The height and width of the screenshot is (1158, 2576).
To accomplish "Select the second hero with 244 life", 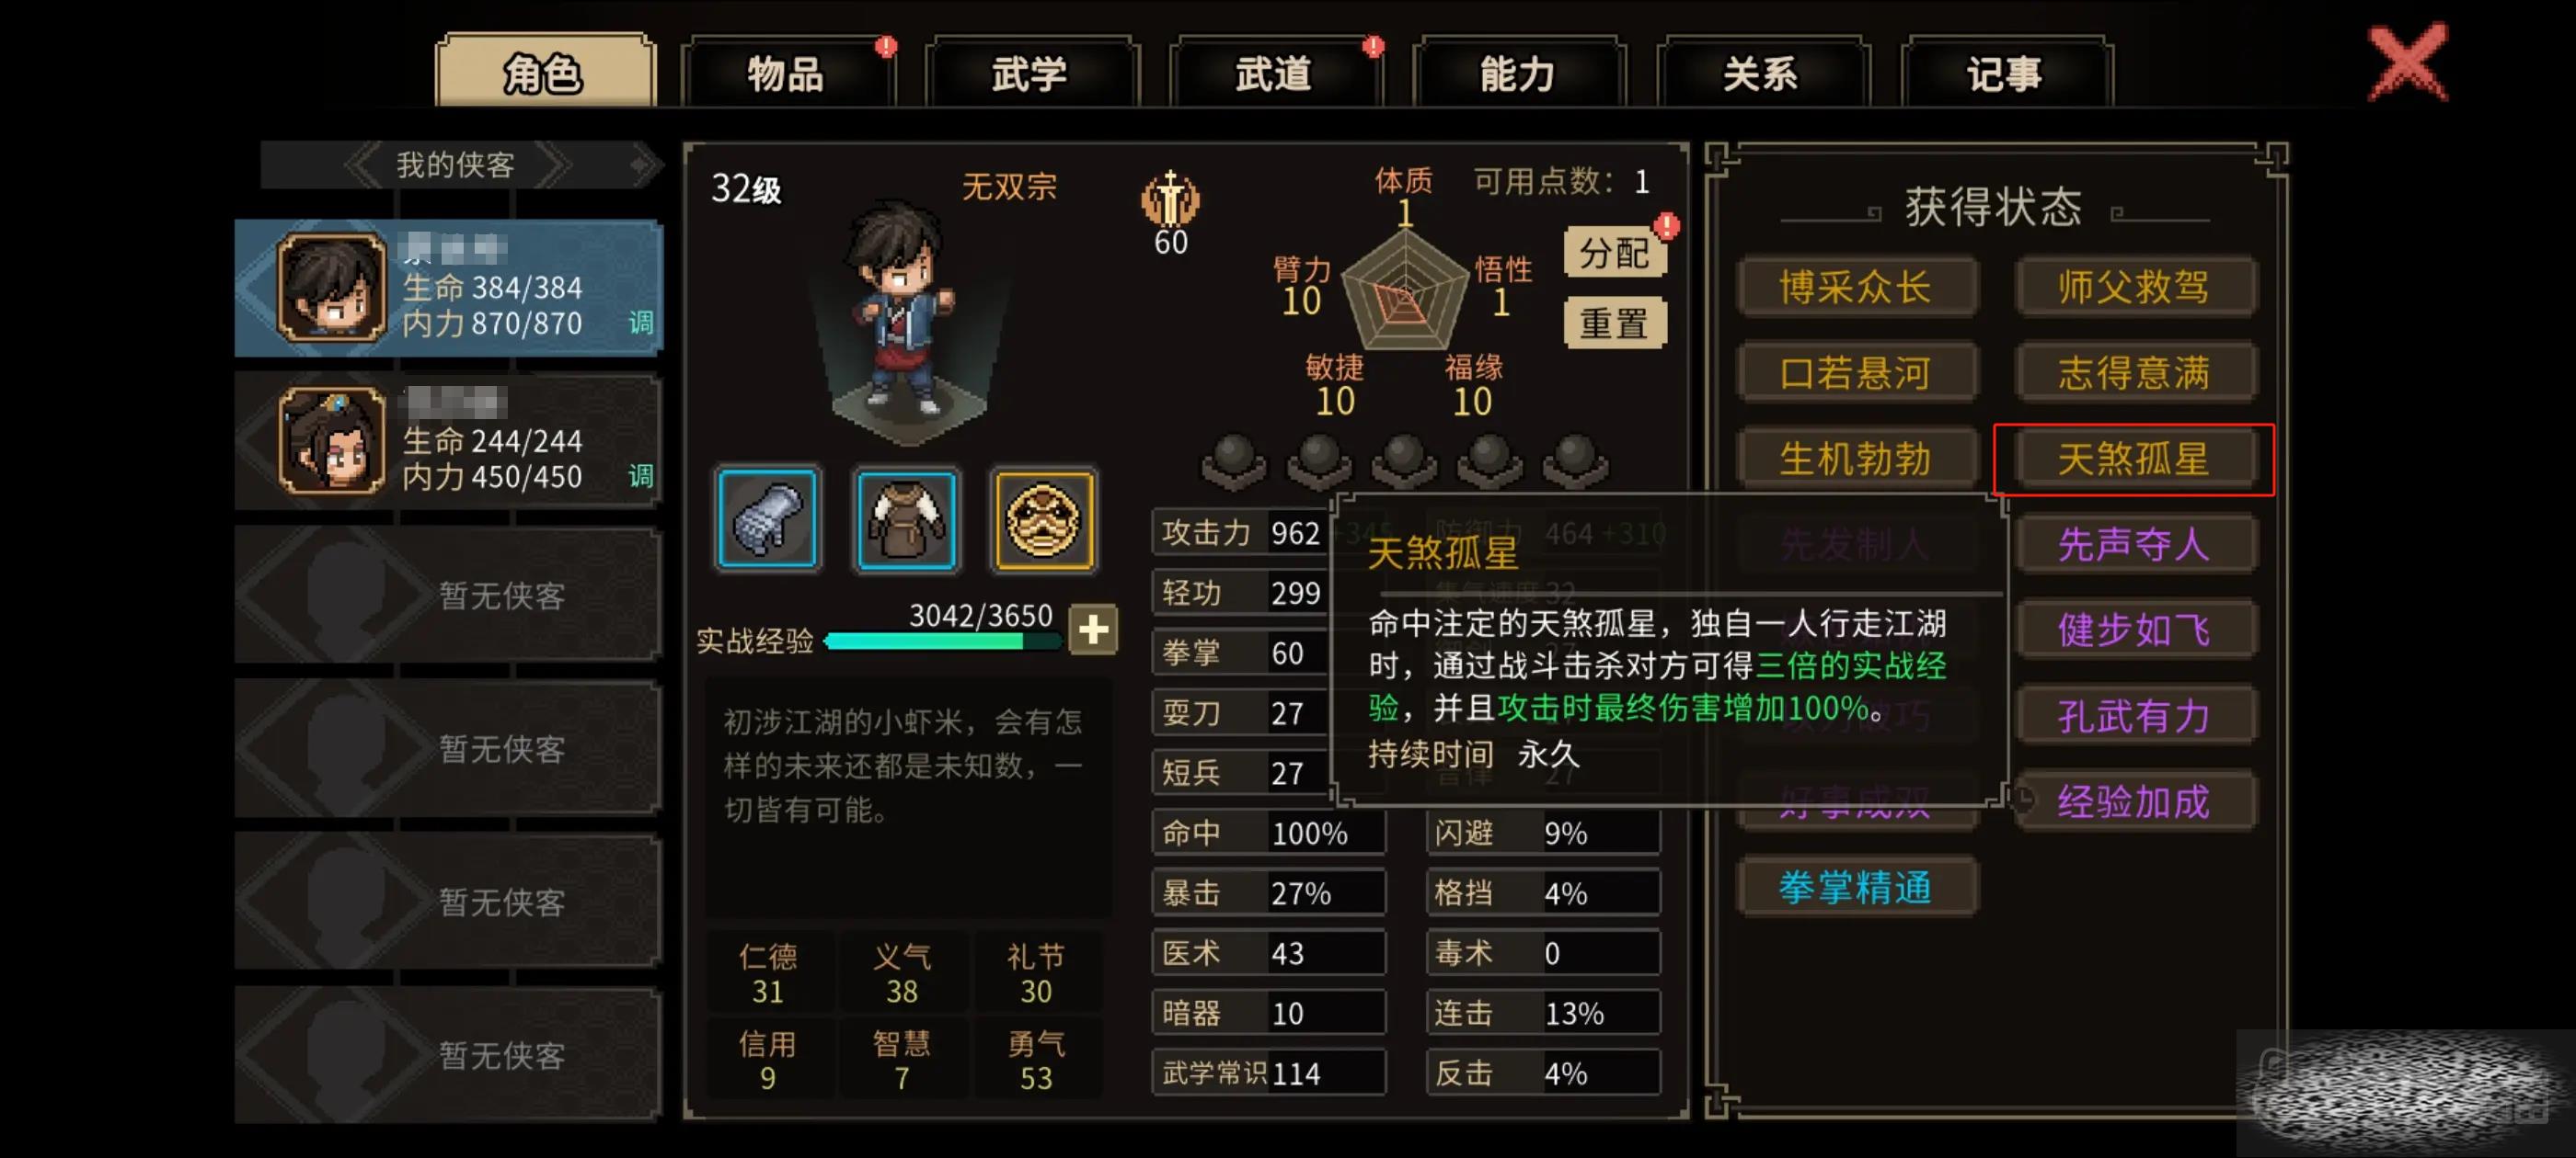I will pyautogui.click(x=448, y=442).
